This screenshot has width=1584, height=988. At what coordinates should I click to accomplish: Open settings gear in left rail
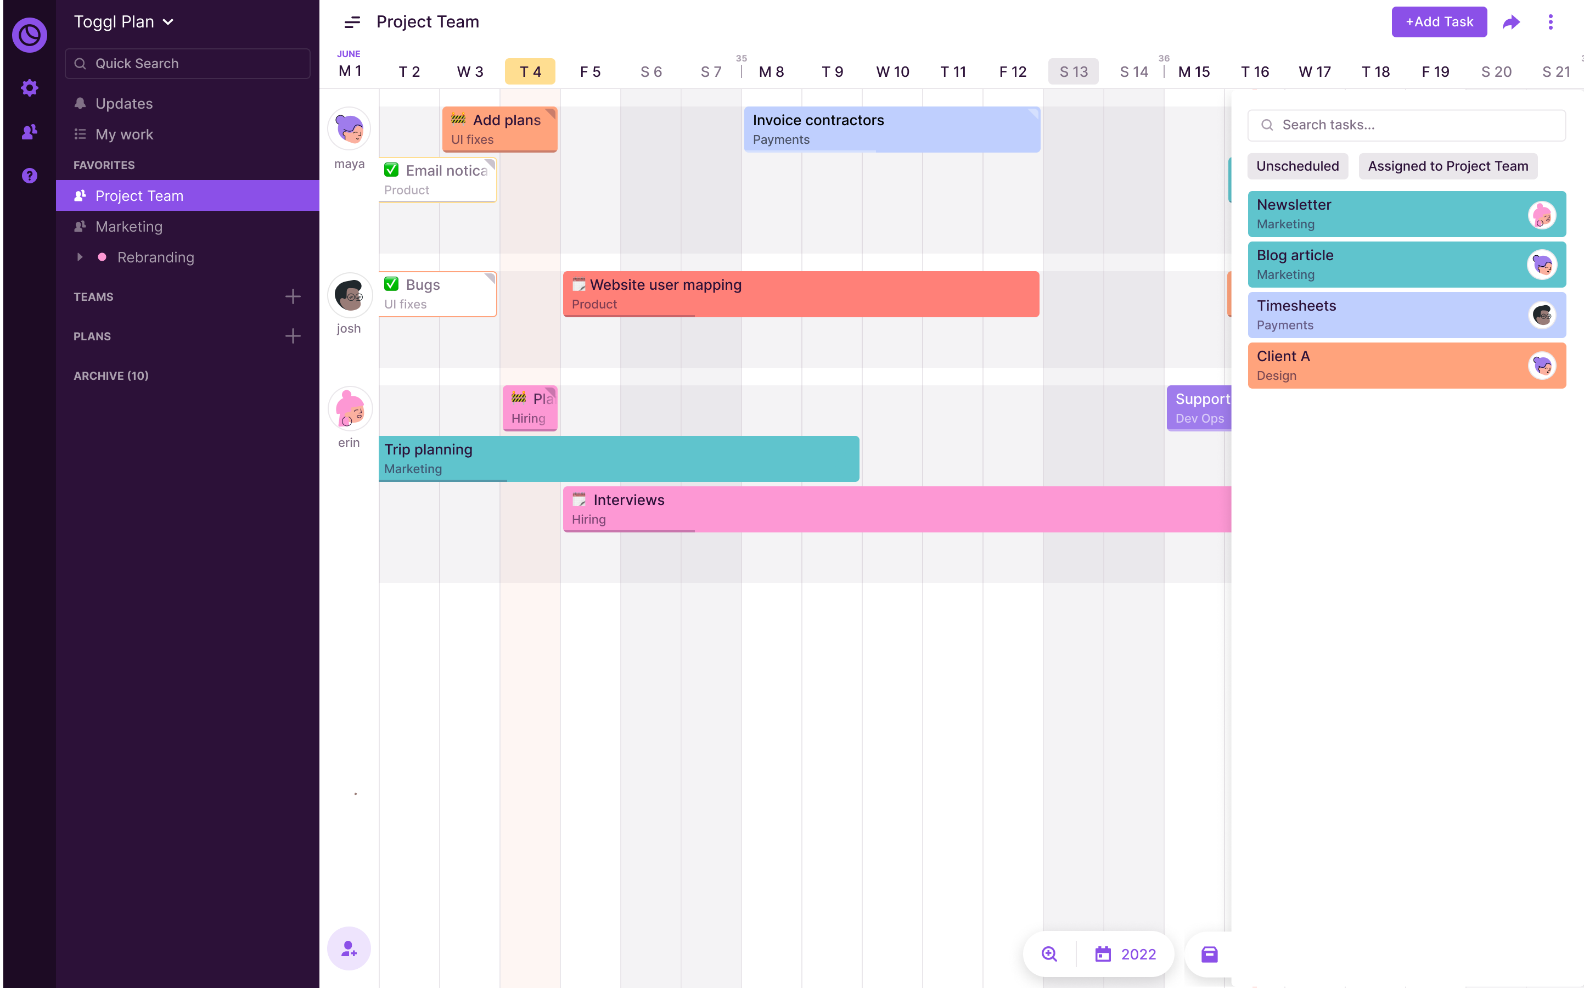pyautogui.click(x=30, y=88)
